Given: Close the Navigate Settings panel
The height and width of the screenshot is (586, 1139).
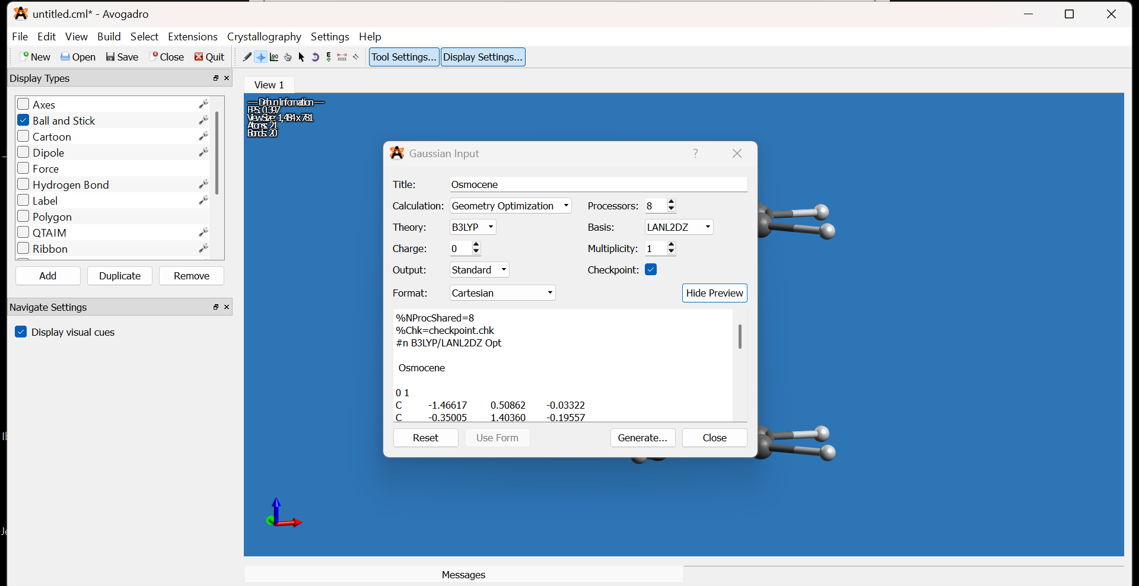Looking at the screenshot, I should [x=227, y=307].
